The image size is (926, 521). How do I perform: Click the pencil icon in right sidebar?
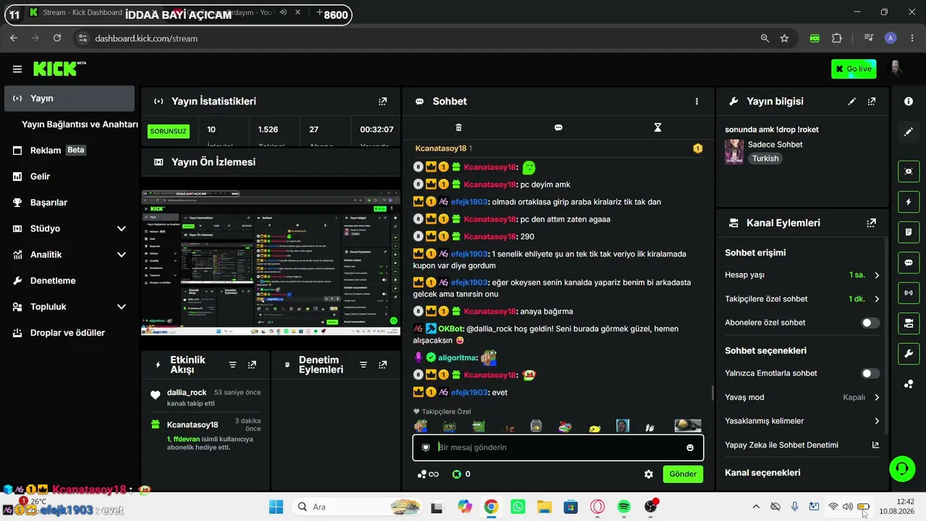coord(909,132)
